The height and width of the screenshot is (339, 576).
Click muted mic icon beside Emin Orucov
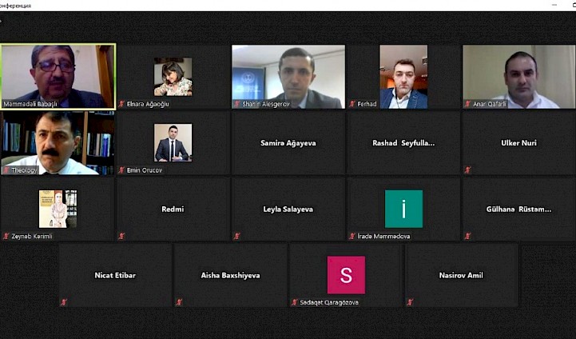(121, 169)
